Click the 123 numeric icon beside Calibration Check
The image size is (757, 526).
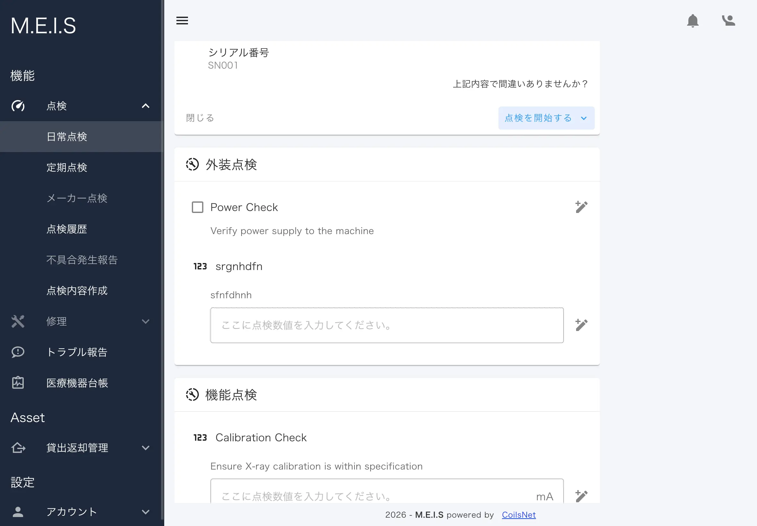point(200,438)
